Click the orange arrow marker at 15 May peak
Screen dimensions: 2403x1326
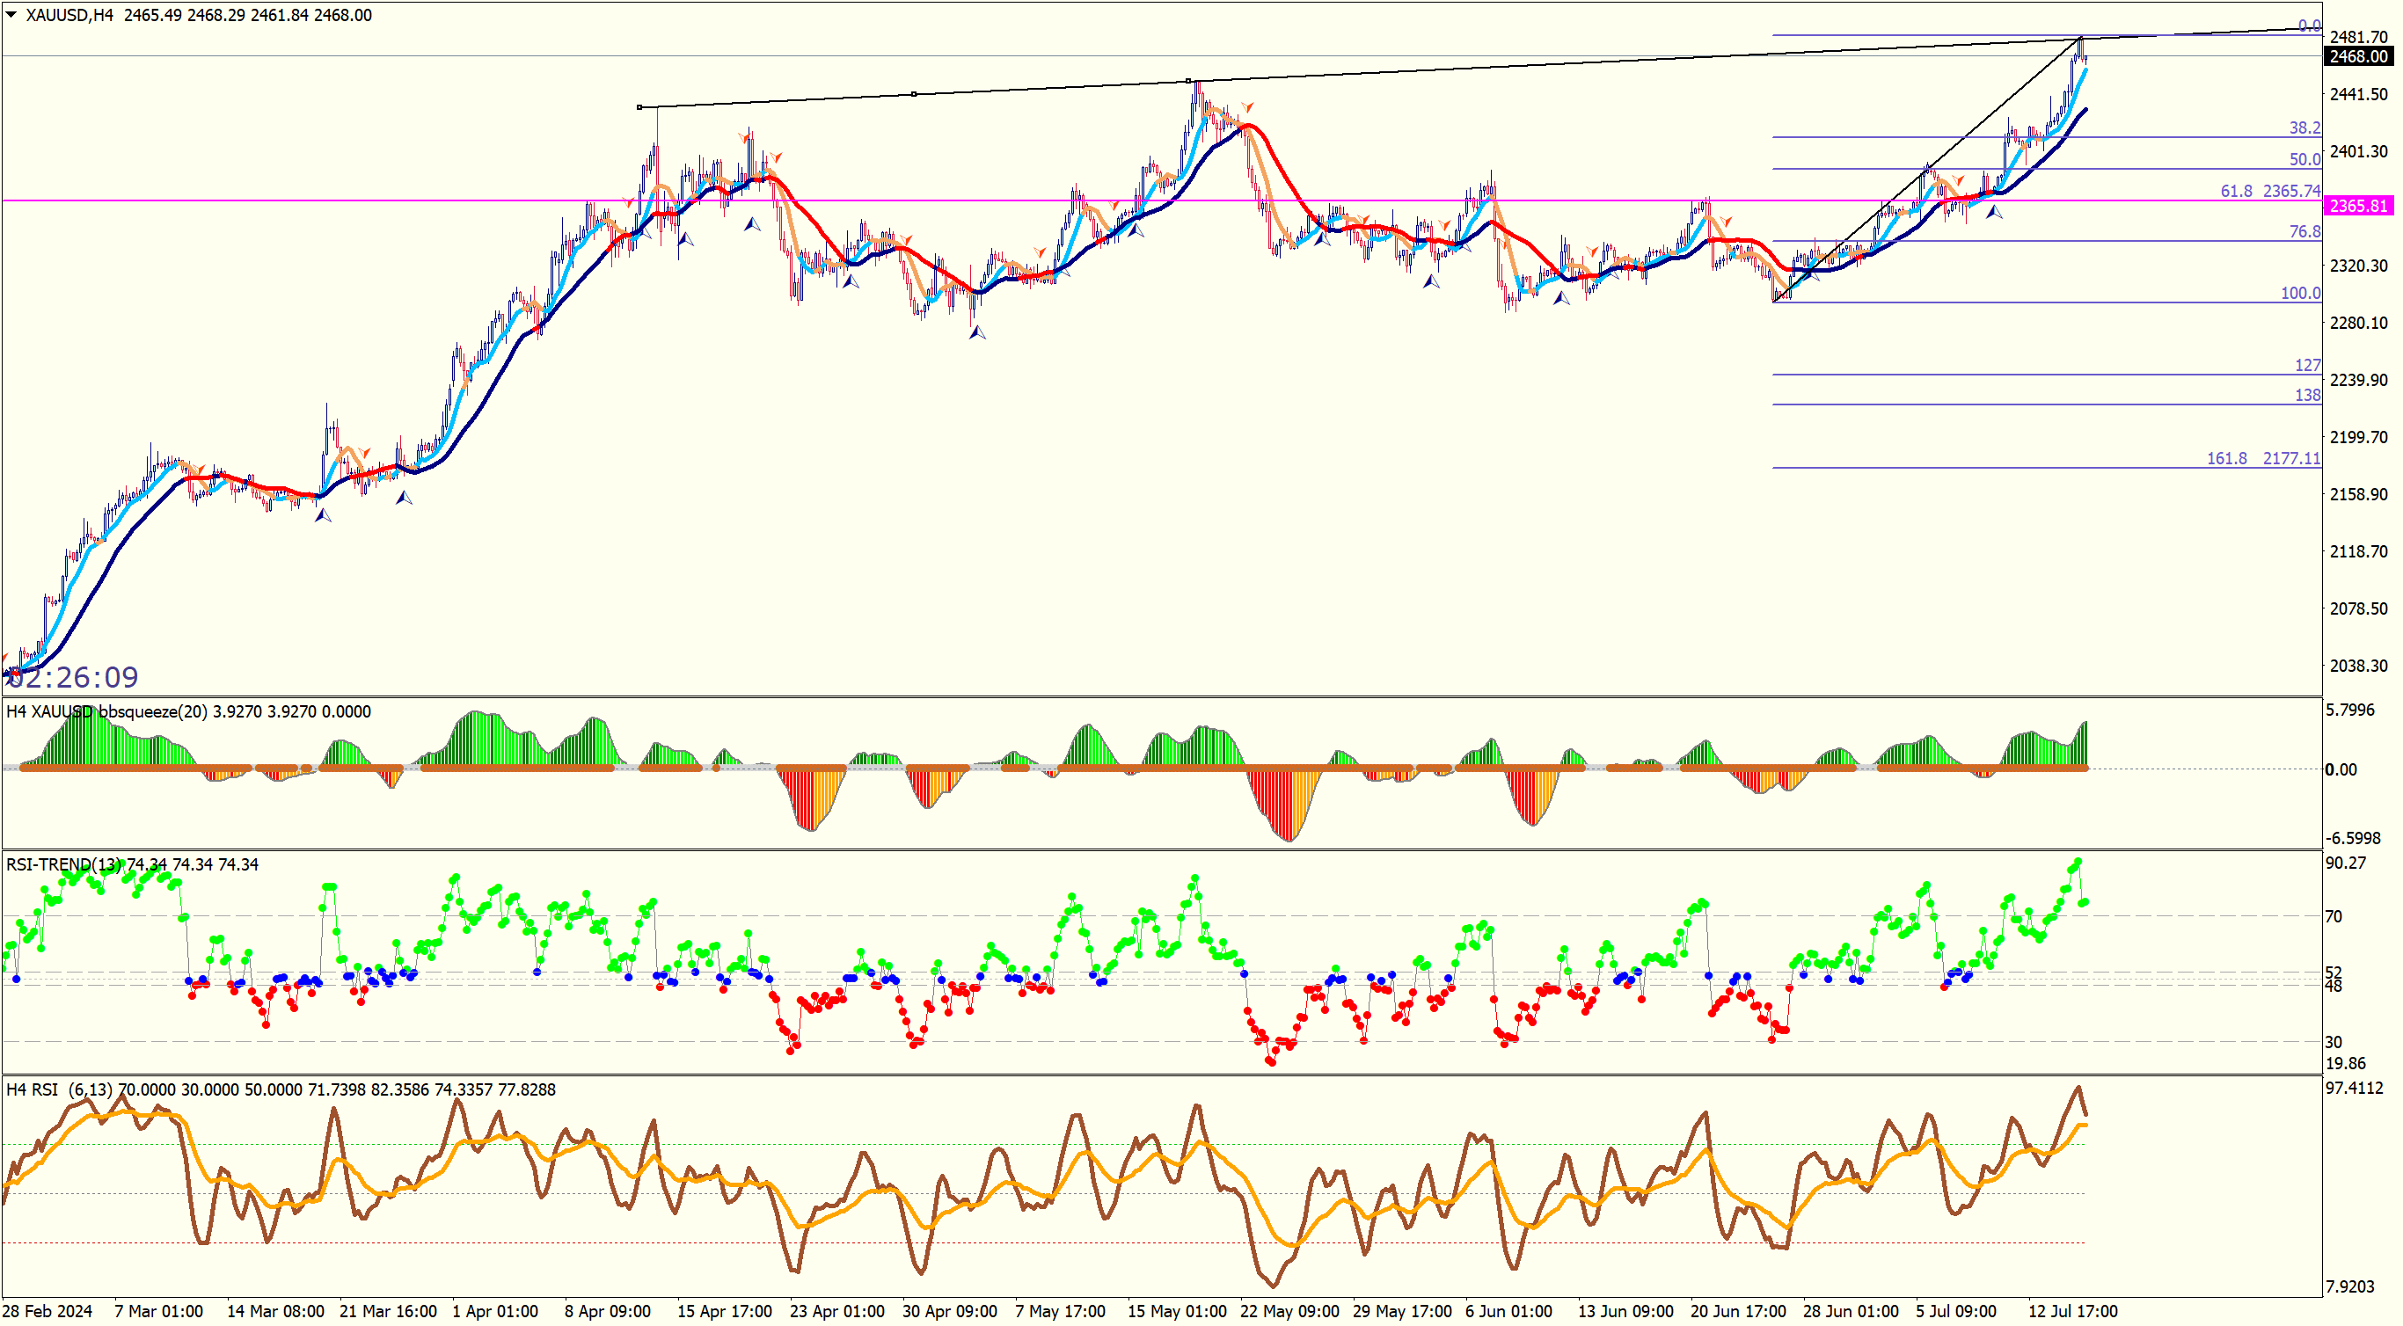(1247, 108)
